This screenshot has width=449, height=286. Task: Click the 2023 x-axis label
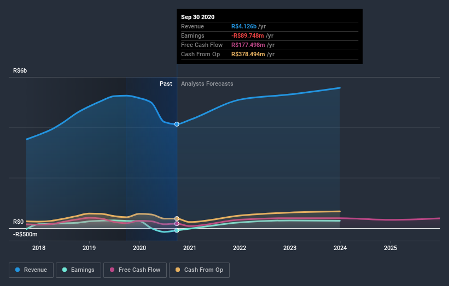click(x=290, y=248)
